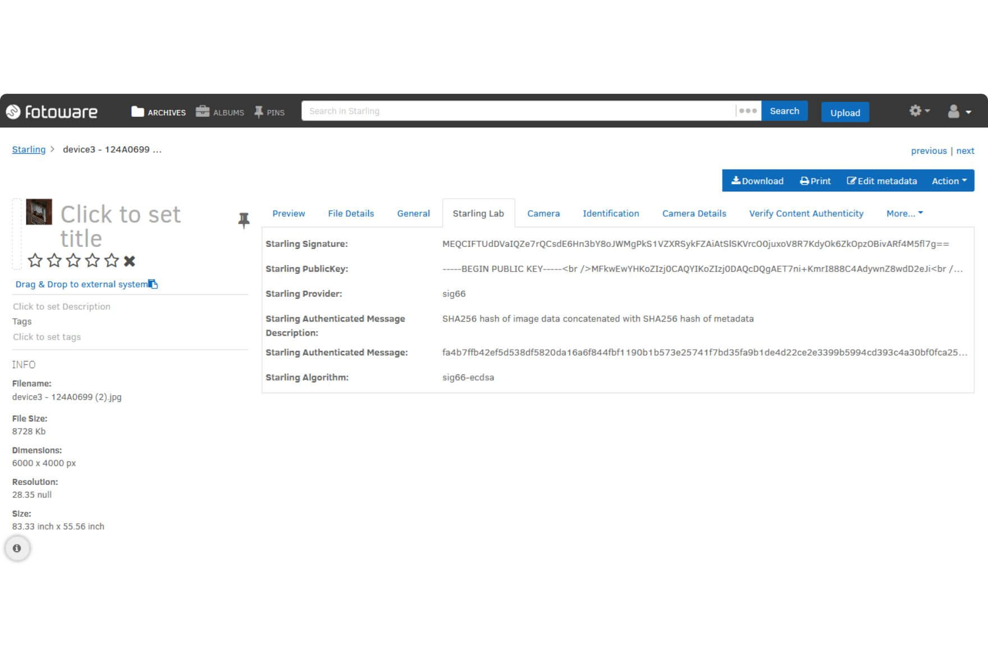Image resolution: width=988 pixels, height=659 pixels.
Task: Click the sig66 provider value
Action: click(454, 294)
